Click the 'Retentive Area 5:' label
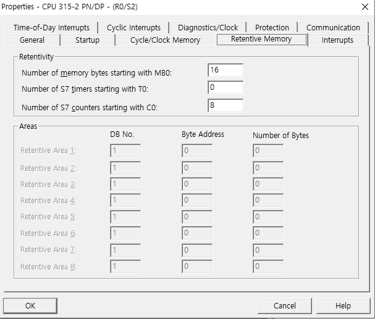Screen dimensions: 375x319 pos(48,217)
